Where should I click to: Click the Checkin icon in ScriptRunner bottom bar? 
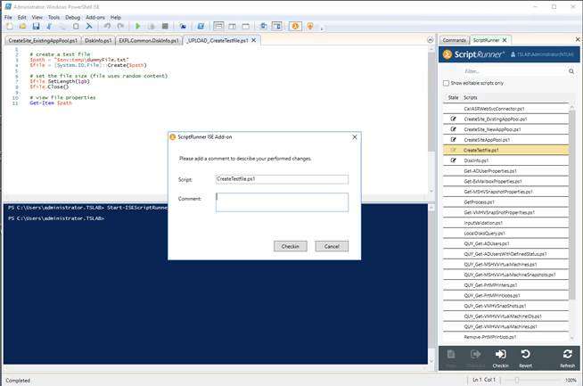[x=500, y=358]
